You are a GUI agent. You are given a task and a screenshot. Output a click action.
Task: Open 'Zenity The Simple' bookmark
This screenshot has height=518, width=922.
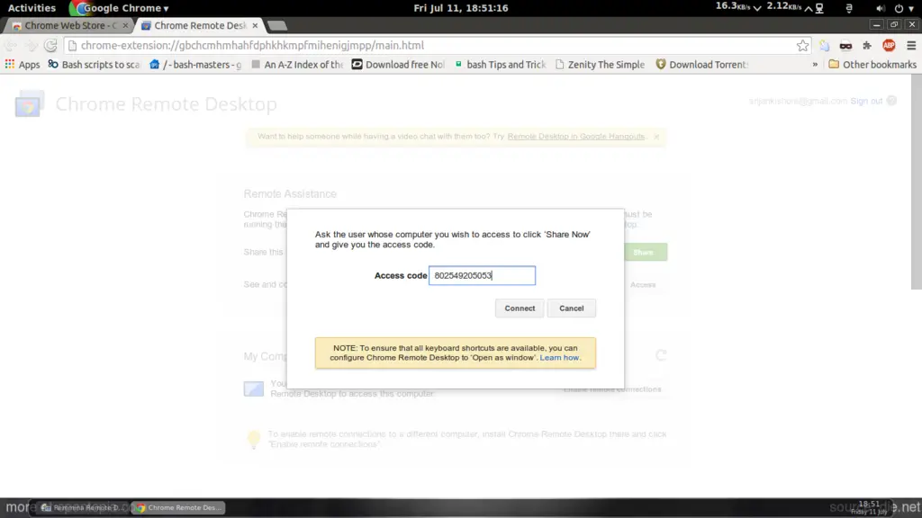pos(601,65)
